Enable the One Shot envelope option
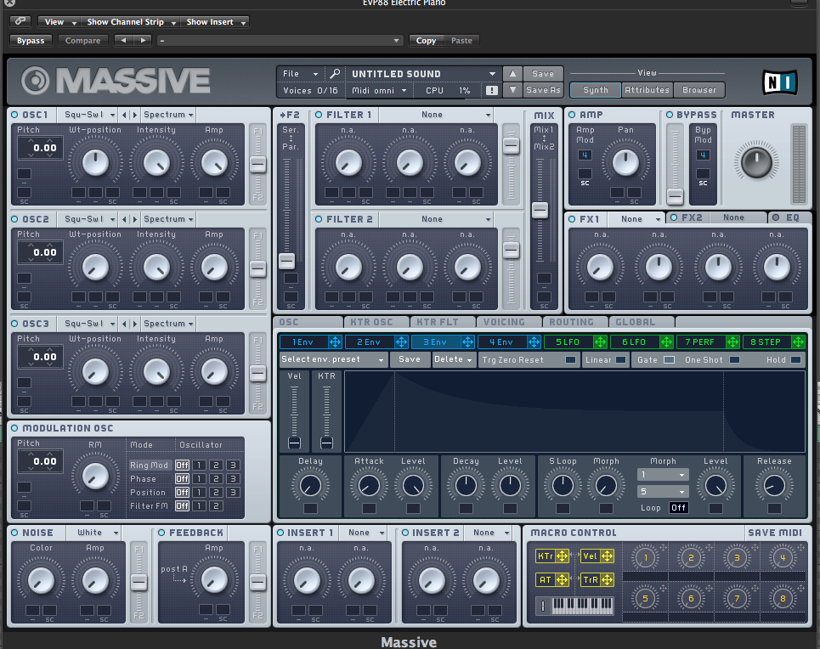This screenshot has width=820, height=649. coord(735,360)
